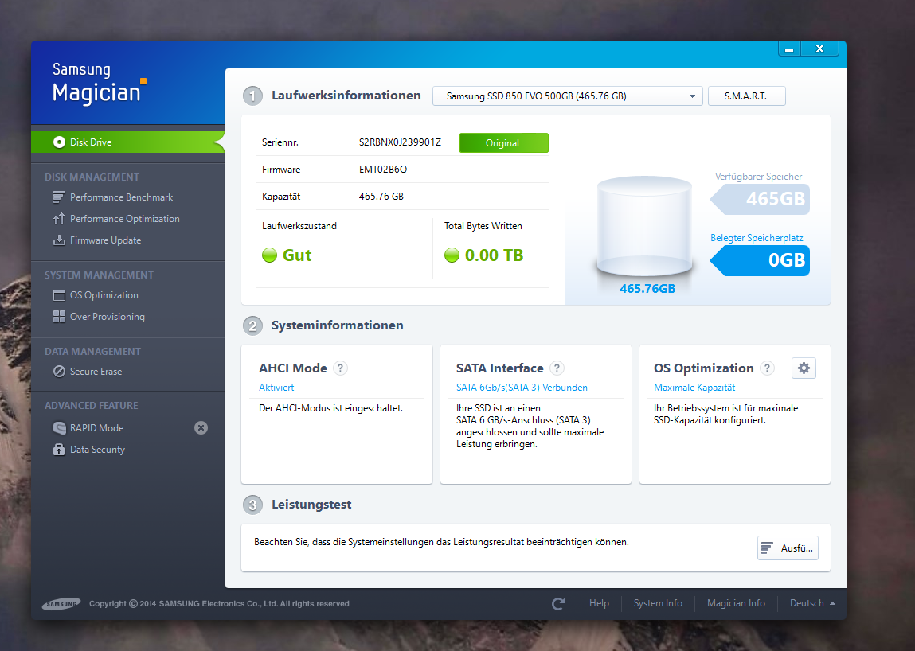Image resolution: width=915 pixels, height=651 pixels.
Task: Click the green Laufwerkszustand Gut indicator
Action: click(x=270, y=255)
